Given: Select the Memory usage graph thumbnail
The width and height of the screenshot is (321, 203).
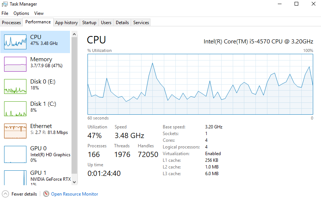Looking at the screenshot, I should coord(15,64).
